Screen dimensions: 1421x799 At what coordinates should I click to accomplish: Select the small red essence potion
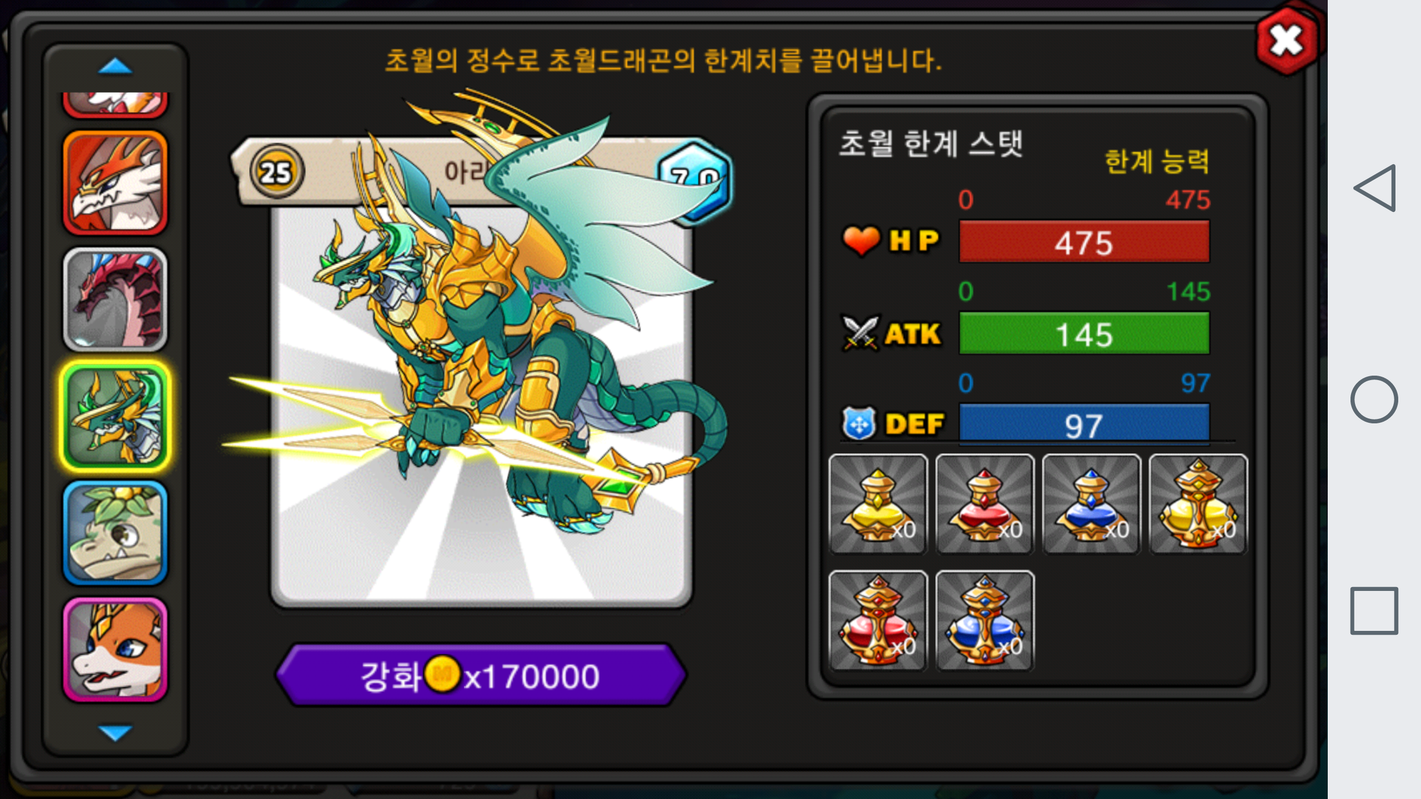point(985,504)
